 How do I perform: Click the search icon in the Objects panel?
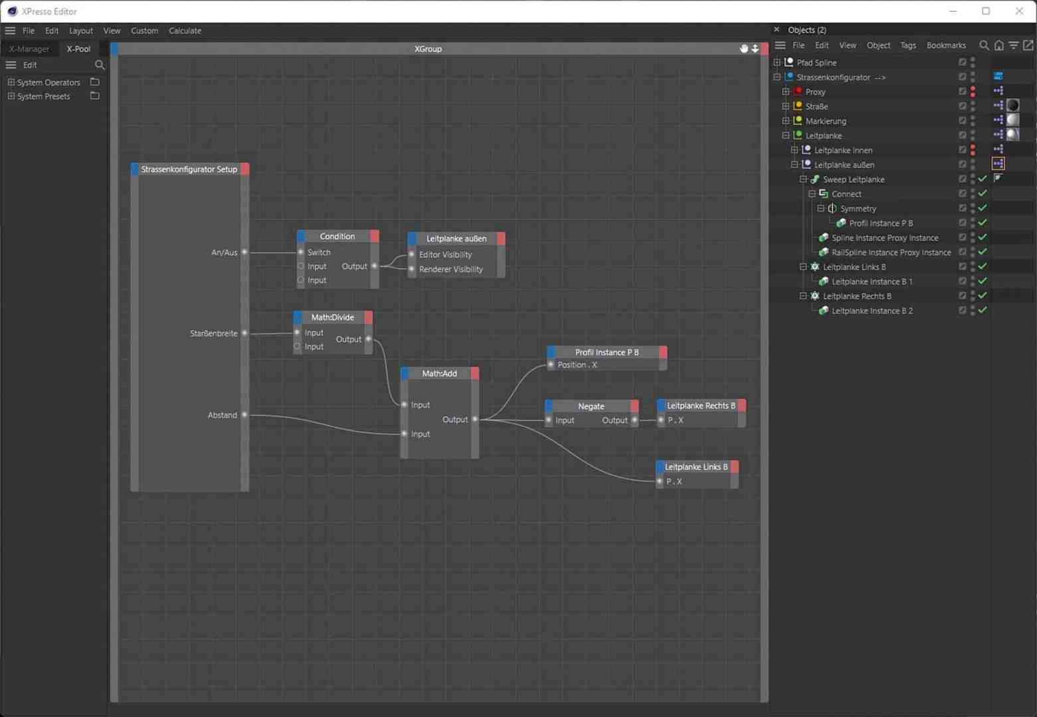pyautogui.click(x=985, y=45)
